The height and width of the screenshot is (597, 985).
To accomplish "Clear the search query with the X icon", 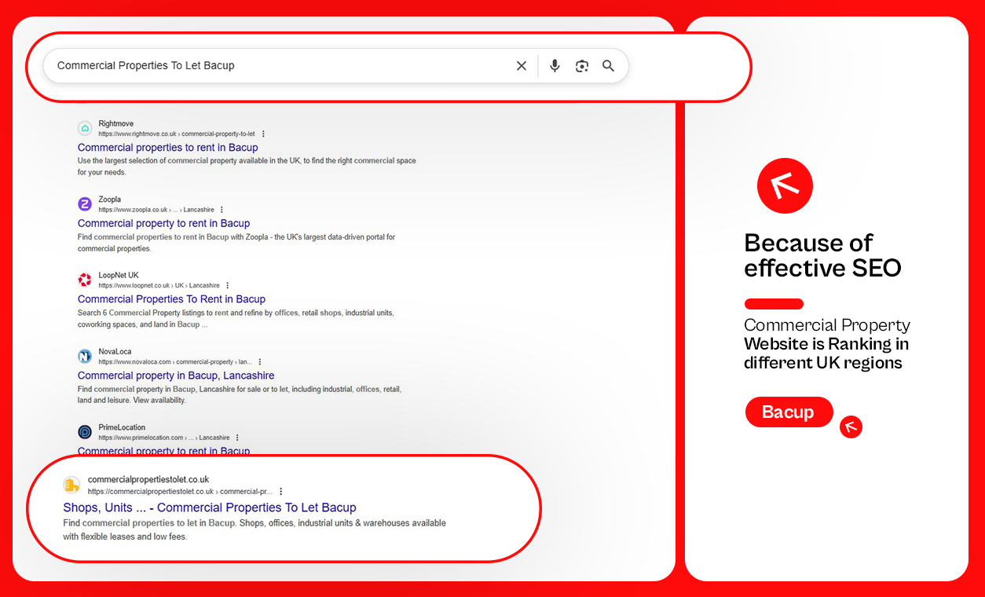I will [521, 65].
